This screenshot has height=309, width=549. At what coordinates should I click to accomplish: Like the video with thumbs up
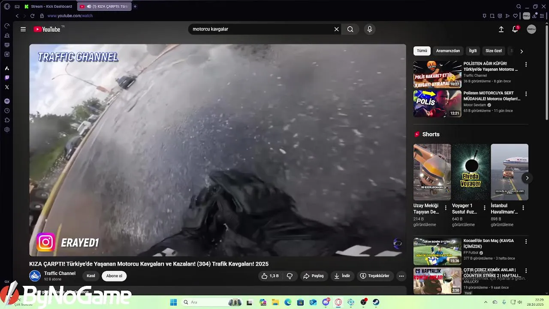pos(270,276)
